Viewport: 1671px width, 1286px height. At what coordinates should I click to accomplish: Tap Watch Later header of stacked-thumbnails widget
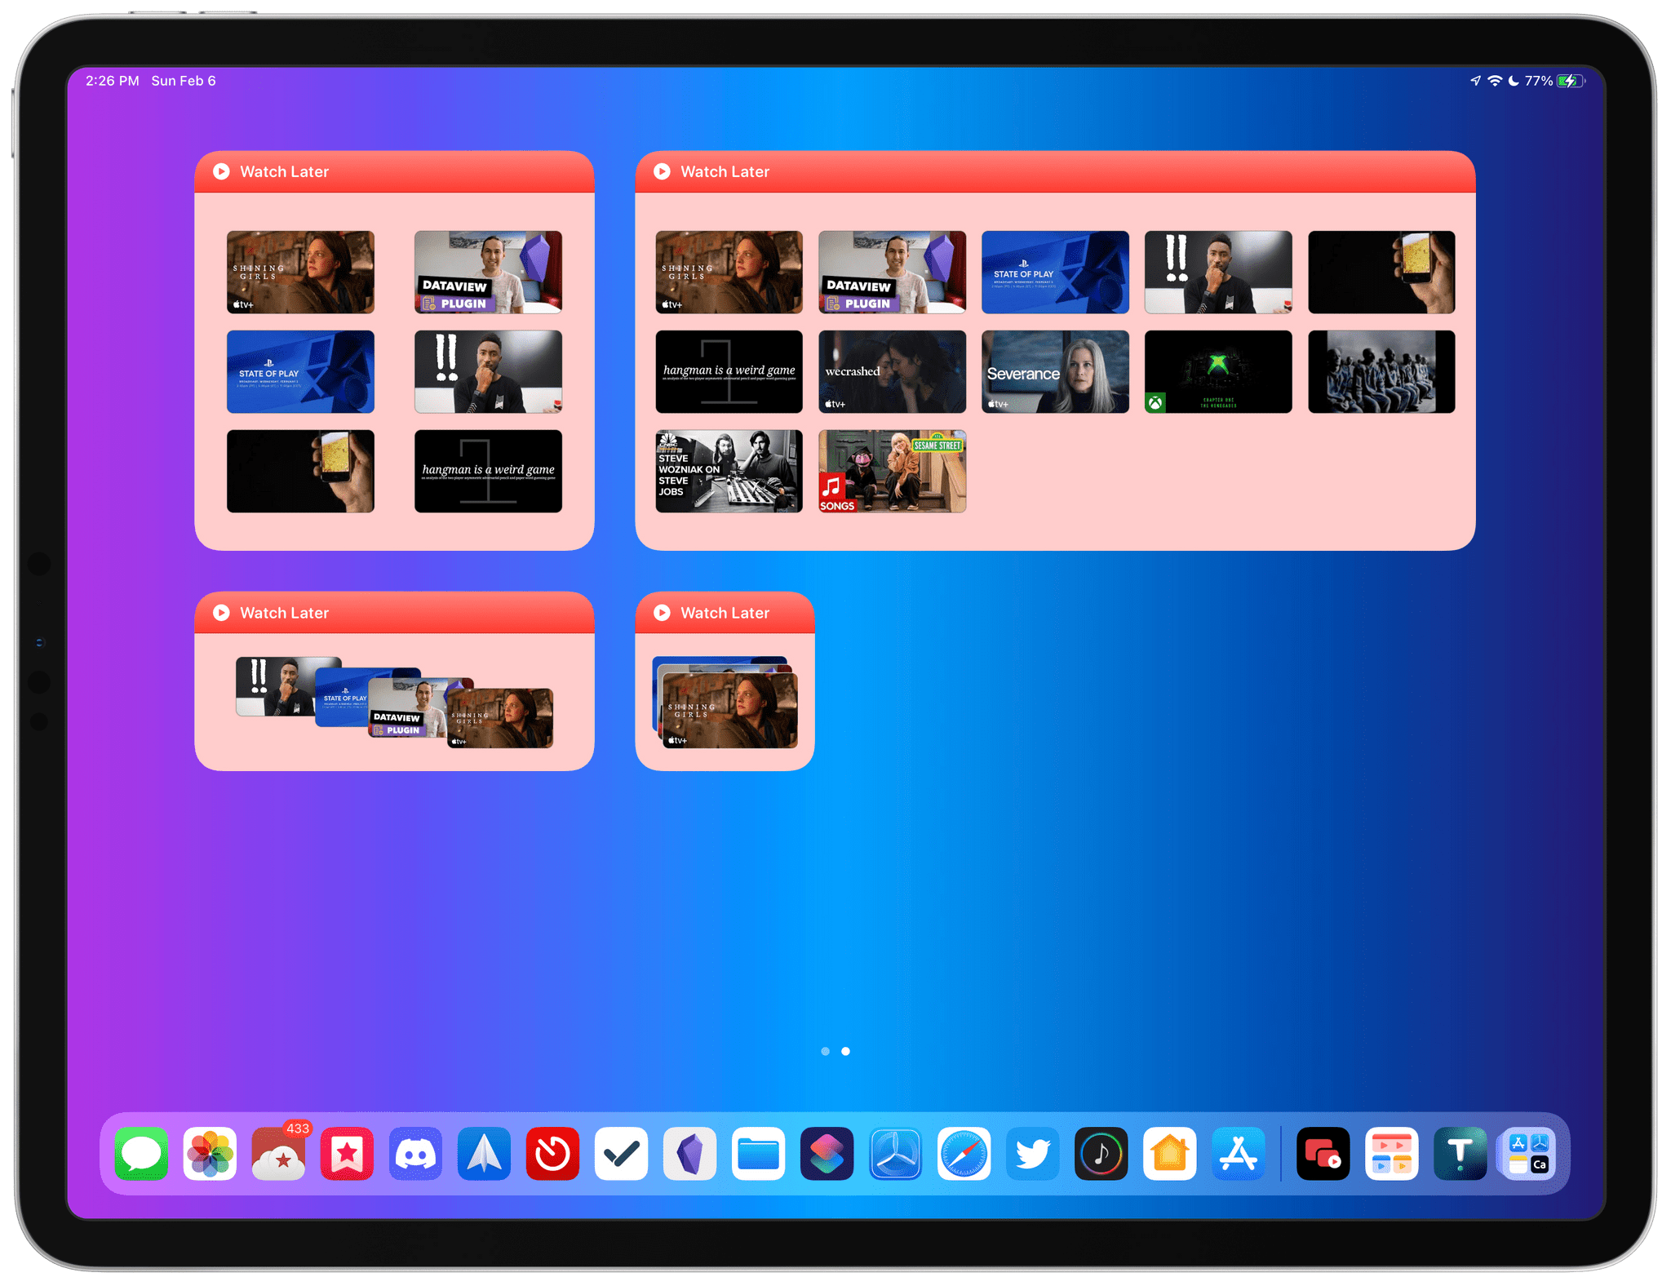[394, 613]
